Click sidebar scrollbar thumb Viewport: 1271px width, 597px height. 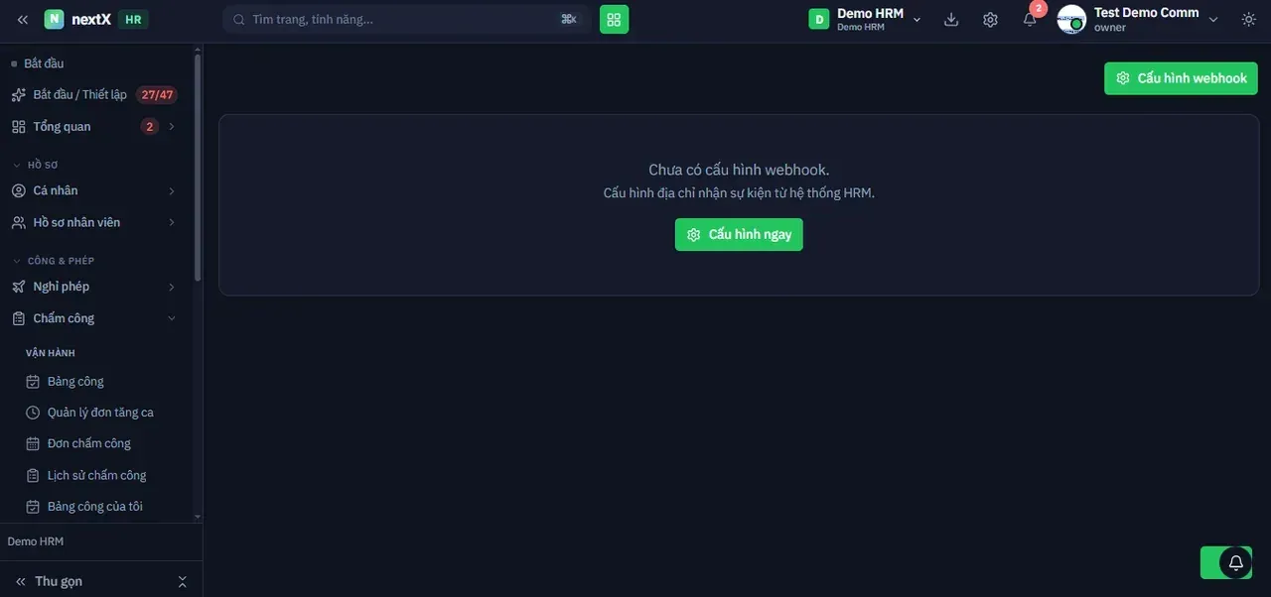pos(198,169)
